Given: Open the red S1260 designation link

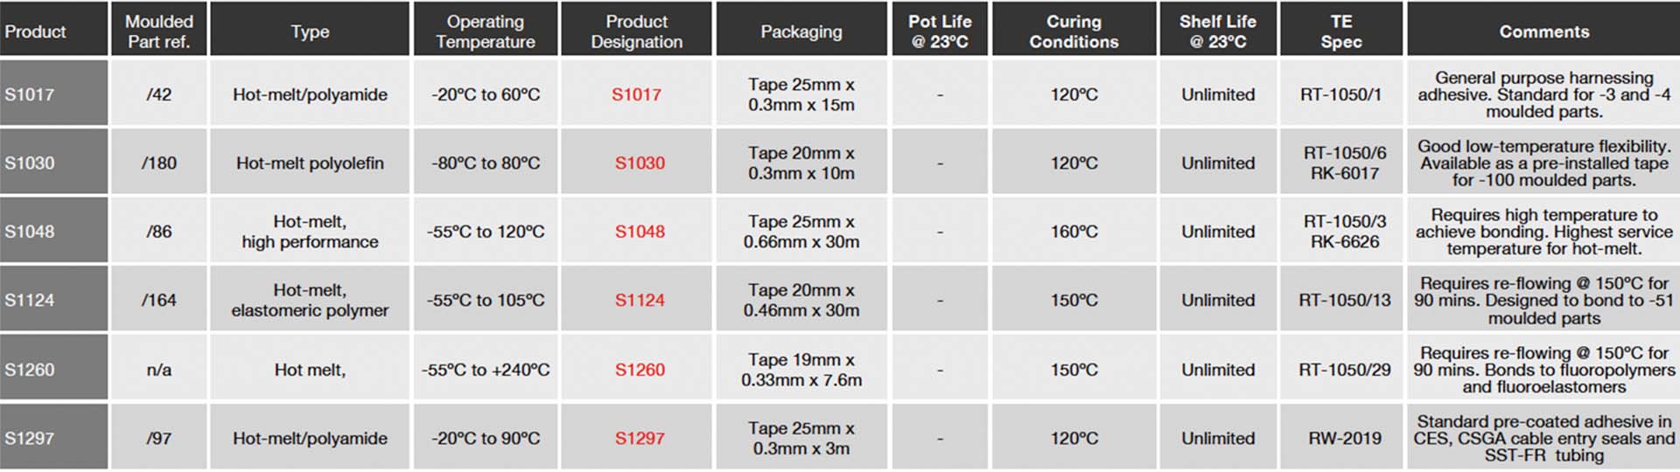Looking at the screenshot, I should coord(640,370).
